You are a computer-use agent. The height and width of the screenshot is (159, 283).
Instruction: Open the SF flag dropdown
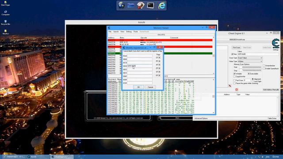click(159, 72)
